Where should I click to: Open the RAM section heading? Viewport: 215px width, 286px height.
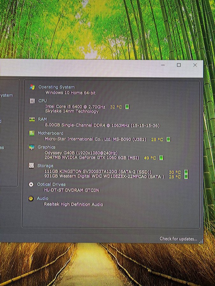point(42,119)
